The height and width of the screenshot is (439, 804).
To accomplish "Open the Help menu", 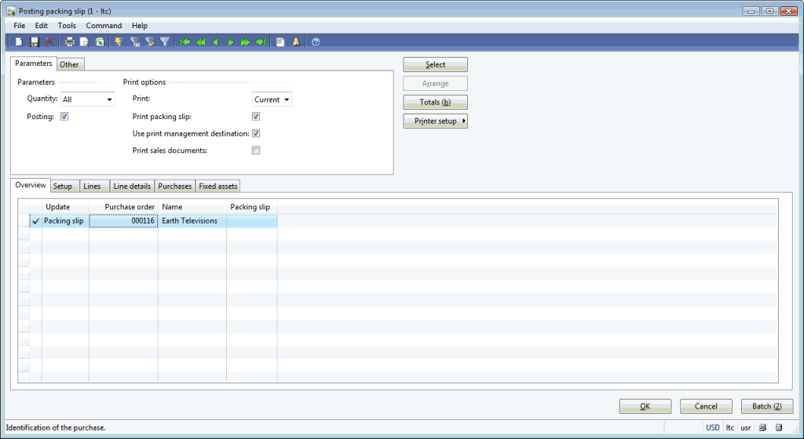I will pyautogui.click(x=140, y=26).
